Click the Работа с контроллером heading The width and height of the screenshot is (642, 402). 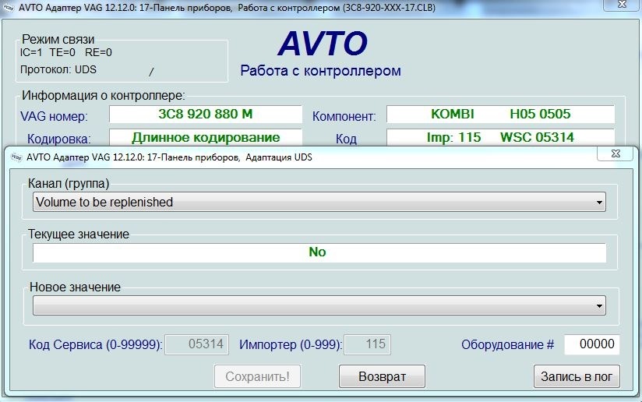[x=320, y=70]
